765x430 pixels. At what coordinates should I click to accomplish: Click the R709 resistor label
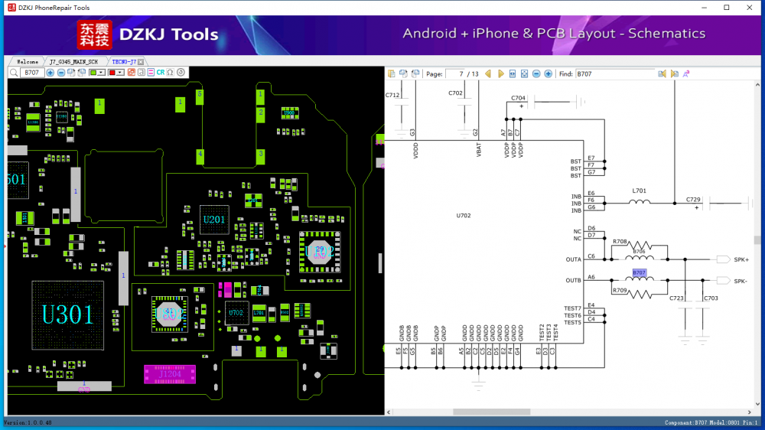(620, 291)
